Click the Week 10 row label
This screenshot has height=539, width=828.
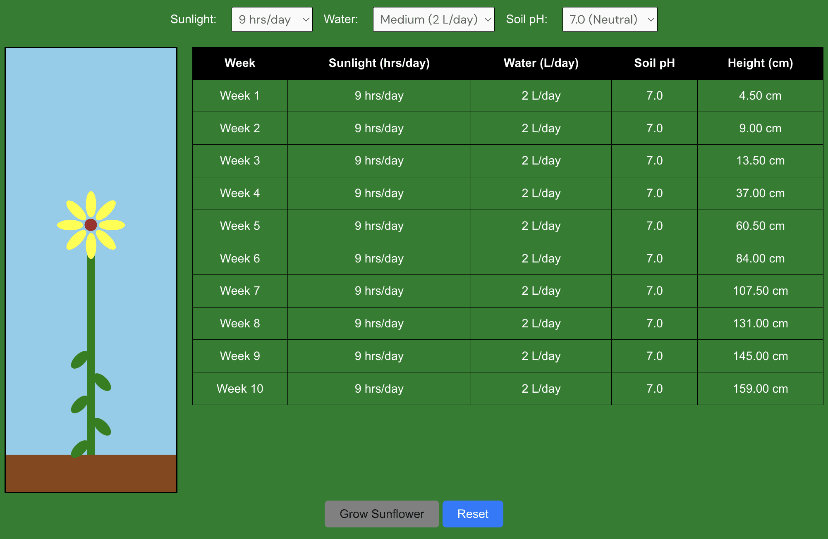[240, 389]
